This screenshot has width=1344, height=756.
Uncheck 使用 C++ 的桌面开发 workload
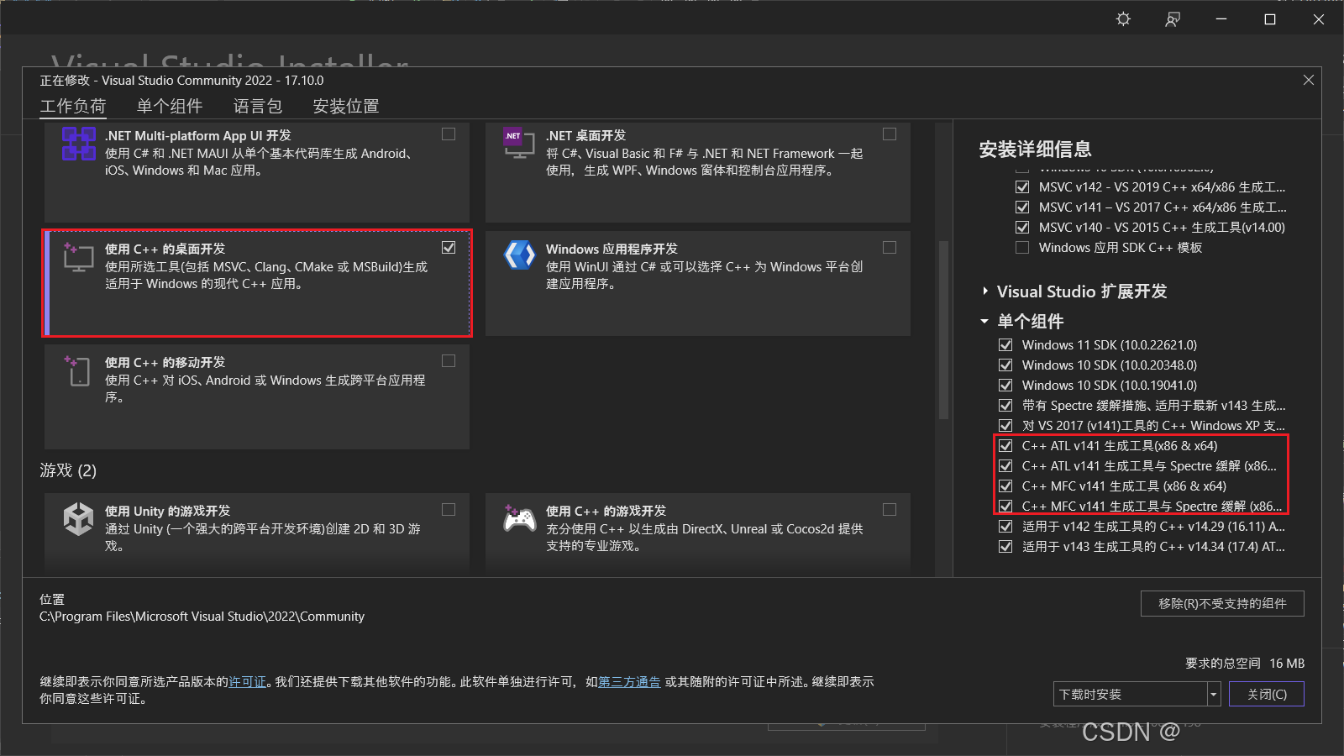pos(449,247)
